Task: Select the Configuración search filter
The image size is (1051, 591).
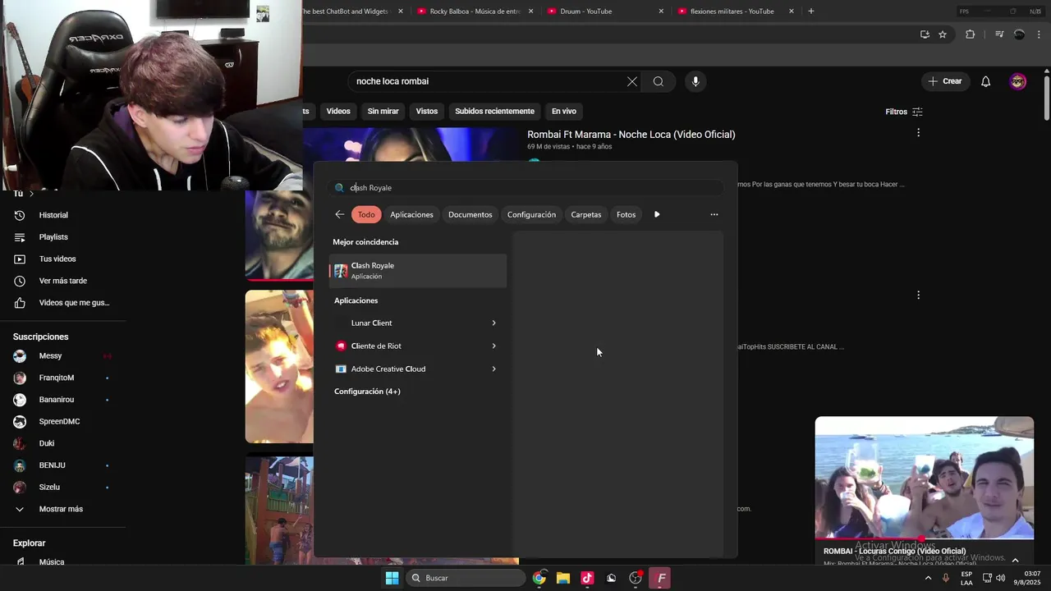Action: [531, 214]
